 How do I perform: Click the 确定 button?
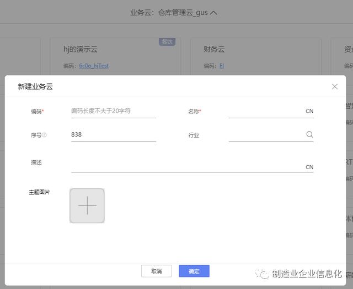(x=194, y=271)
